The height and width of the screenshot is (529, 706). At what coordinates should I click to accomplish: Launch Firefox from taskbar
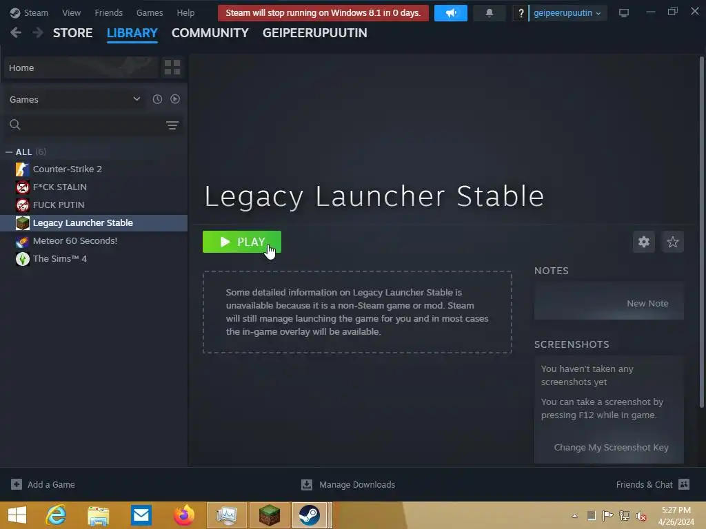coord(183,515)
